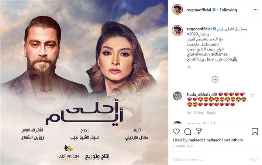Click the rogenaofficial username in header

tap(199, 10)
